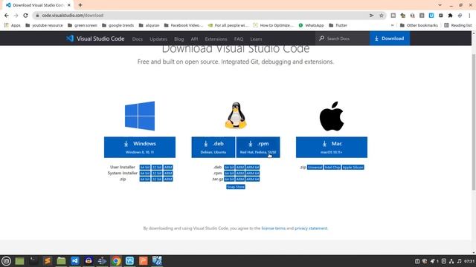Click the Visual Studio Code logo in navbar
476x267 pixels.
[95, 39]
